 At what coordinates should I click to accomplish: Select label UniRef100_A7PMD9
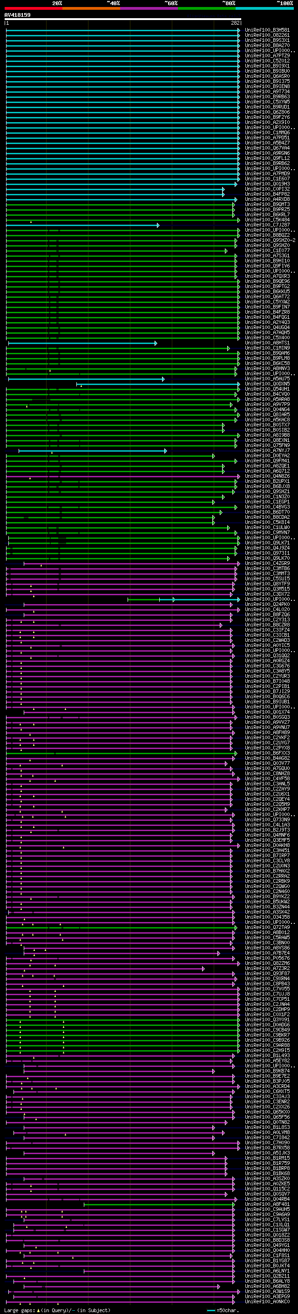coord(267,173)
